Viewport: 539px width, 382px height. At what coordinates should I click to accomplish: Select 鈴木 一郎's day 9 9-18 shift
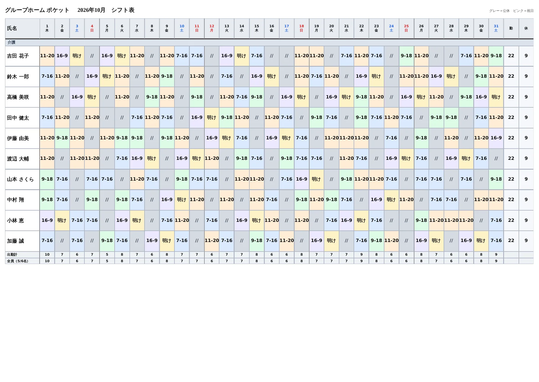coord(167,76)
